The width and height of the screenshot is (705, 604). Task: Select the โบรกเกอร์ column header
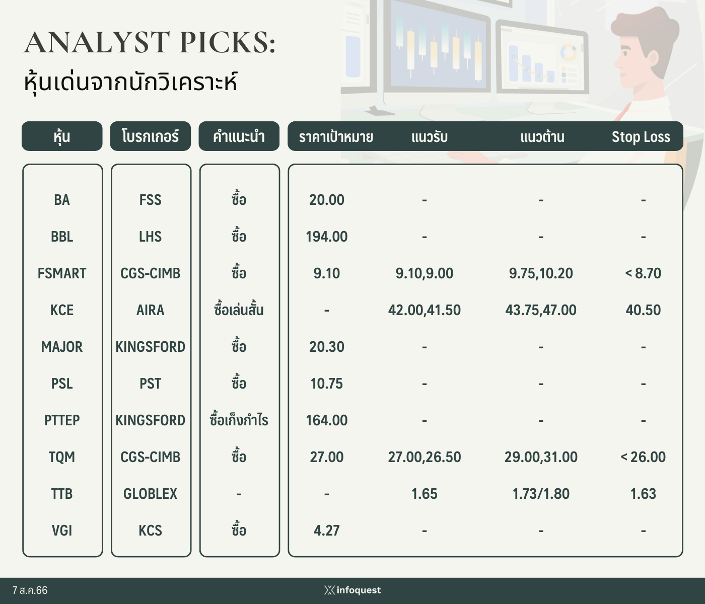pos(151,136)
